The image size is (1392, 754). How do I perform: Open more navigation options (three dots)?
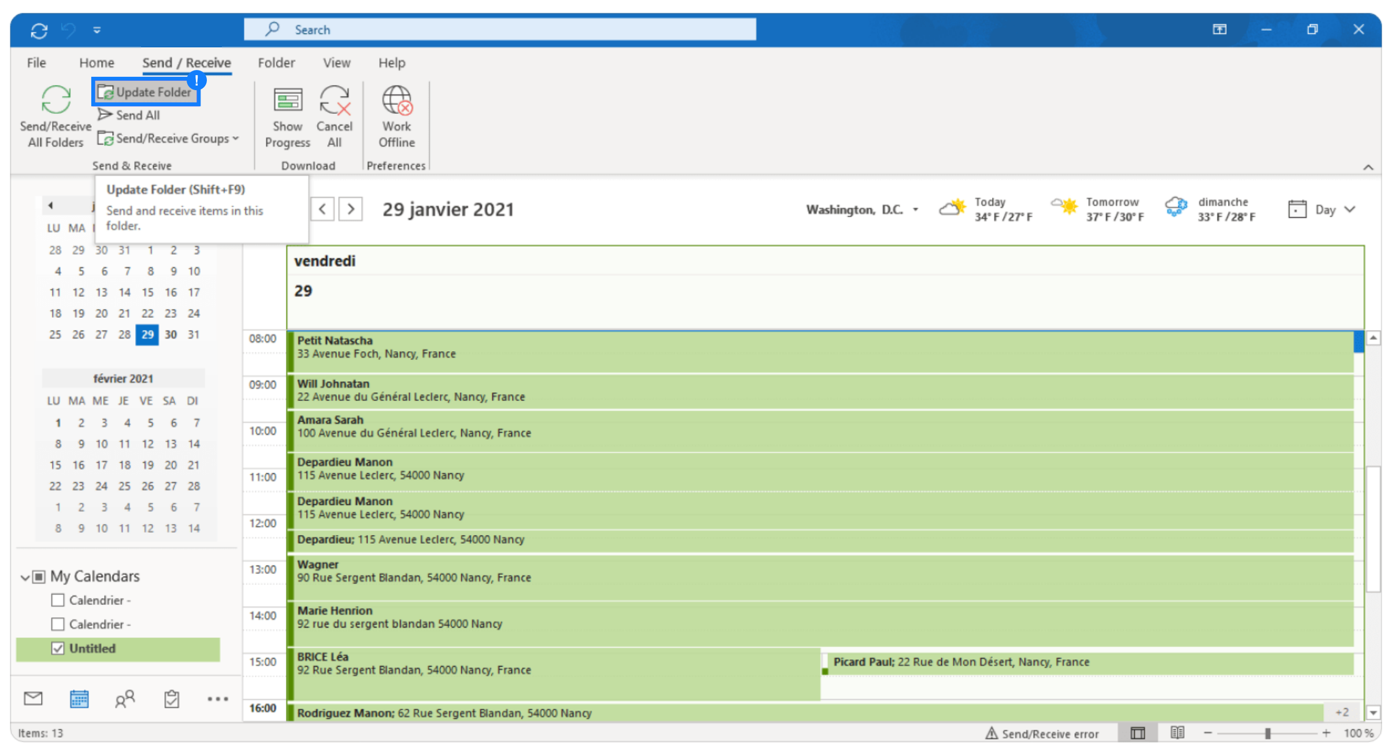click(217, 699)
